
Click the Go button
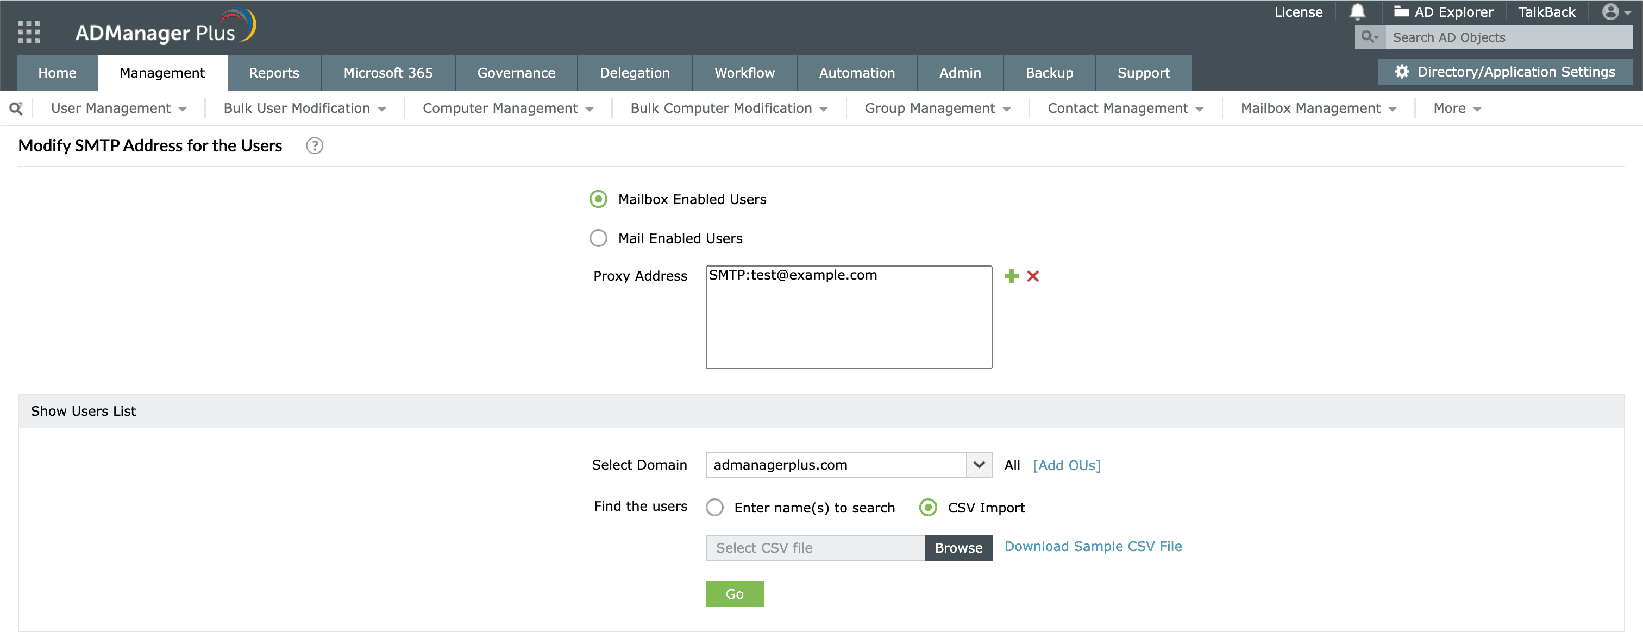(x=734, y=593)
